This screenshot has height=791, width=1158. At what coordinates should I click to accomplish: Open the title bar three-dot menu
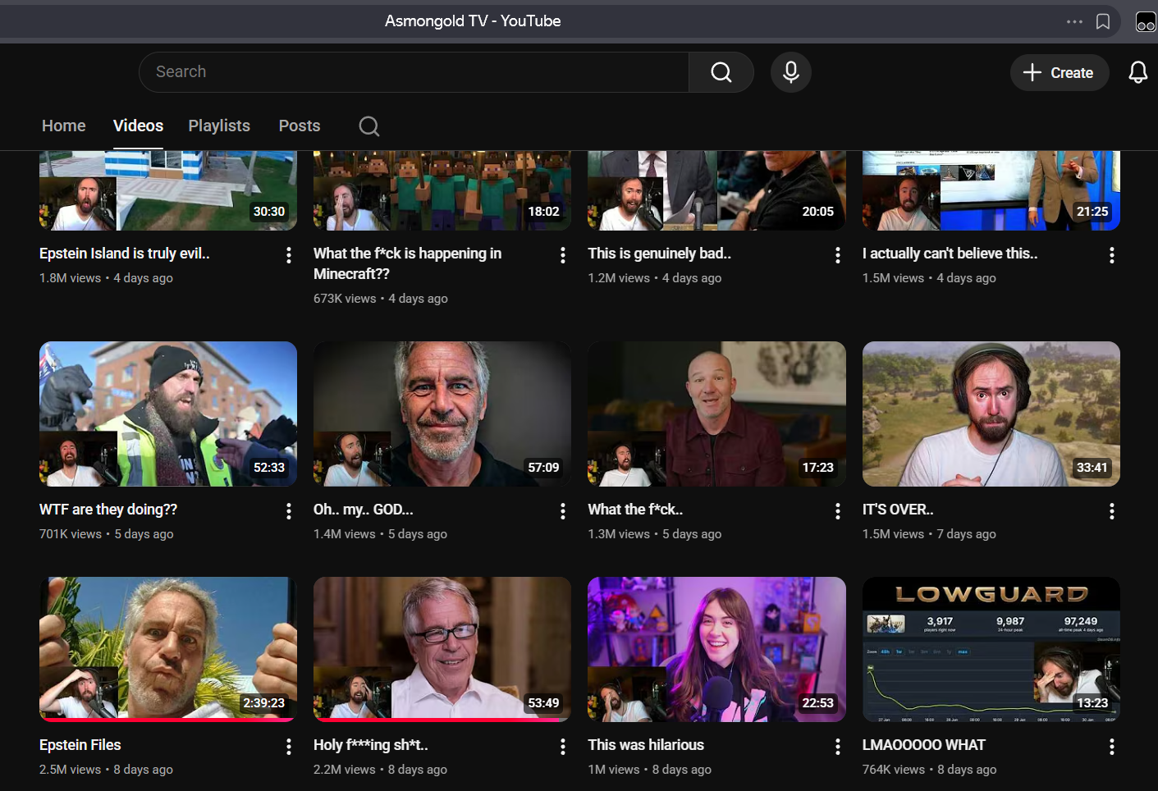[x=1074, y=21]
